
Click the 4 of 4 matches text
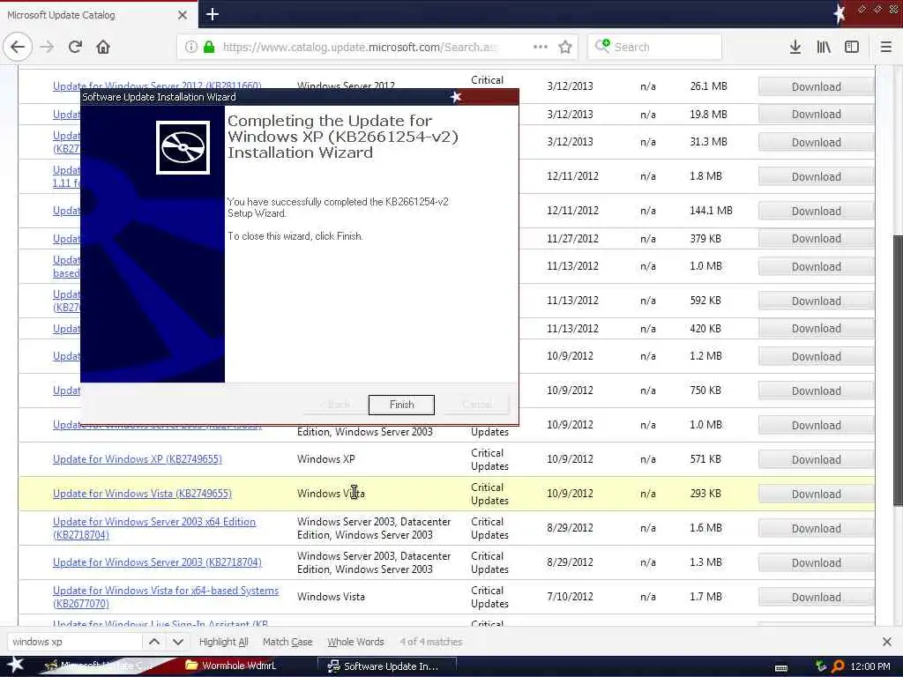click(431, 642)
